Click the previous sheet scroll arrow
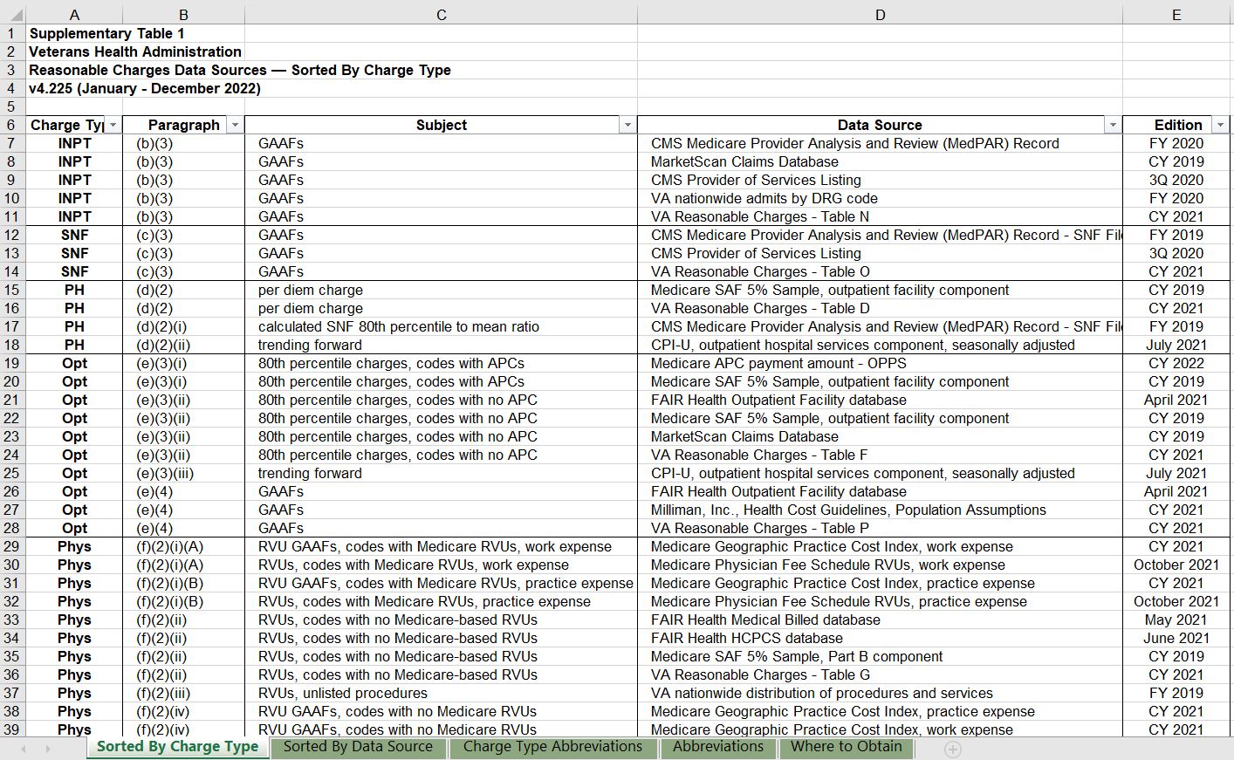The image size is (1234, 760). 24,749
